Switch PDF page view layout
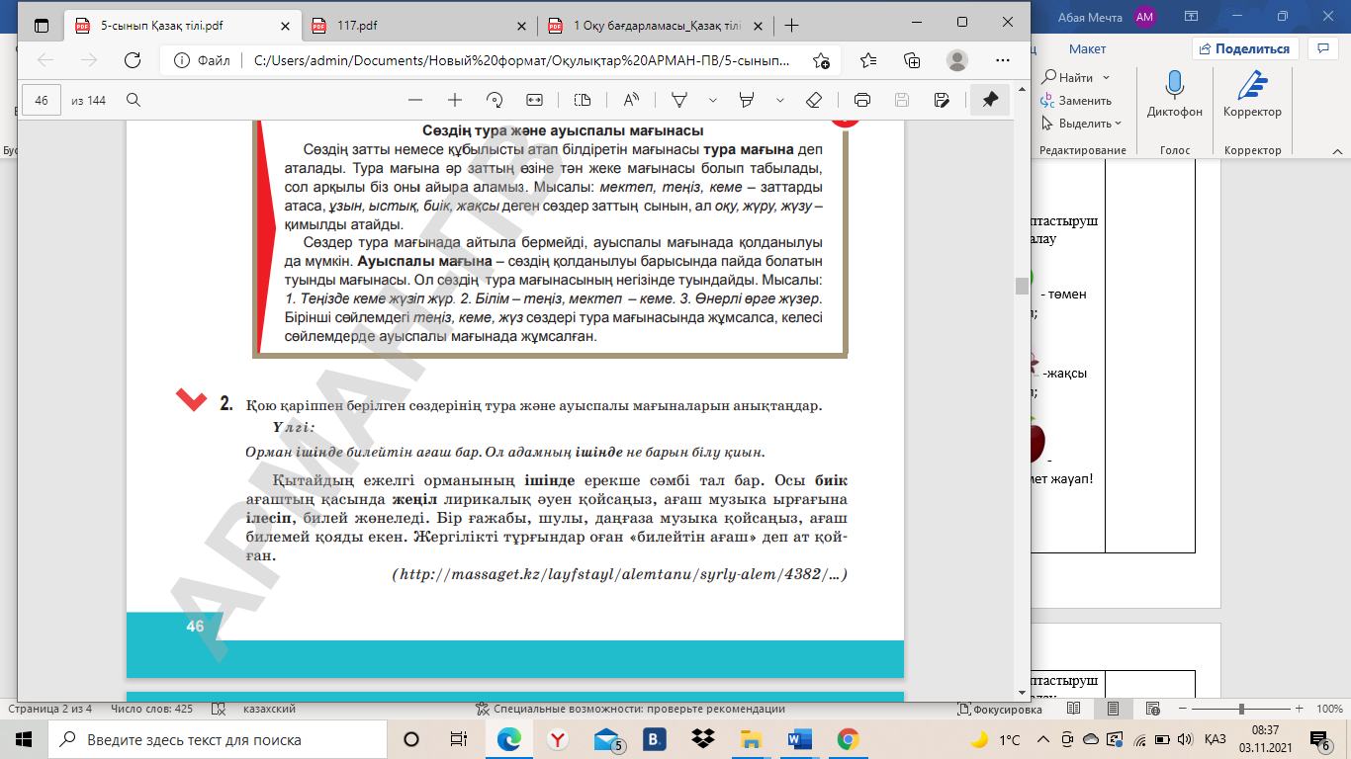Image resolution: width=1351 pixels, height=759 pixels. 583,100
